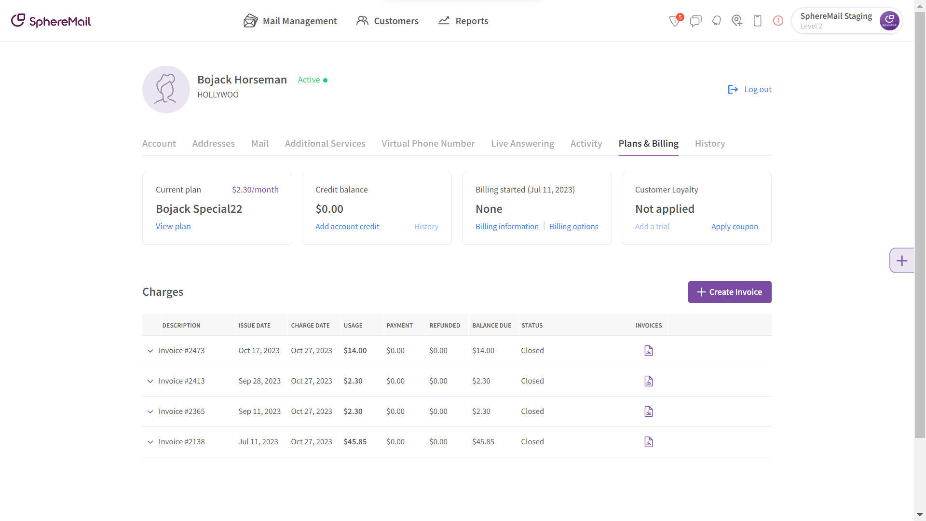Expand Invoice #2365 row chevron
This screenshot has width=926, height=521.
click(x=150, y=411)
